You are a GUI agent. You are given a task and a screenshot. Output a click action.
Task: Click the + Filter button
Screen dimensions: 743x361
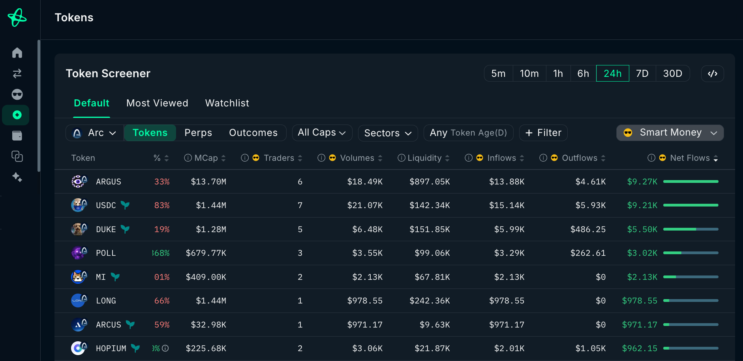point(543,133)
